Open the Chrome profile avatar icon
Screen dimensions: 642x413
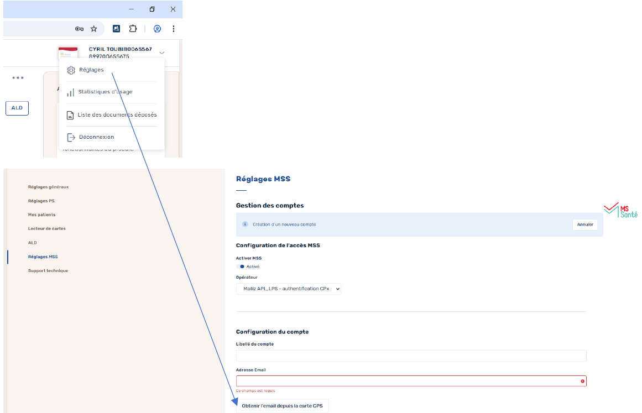point(158,29)
